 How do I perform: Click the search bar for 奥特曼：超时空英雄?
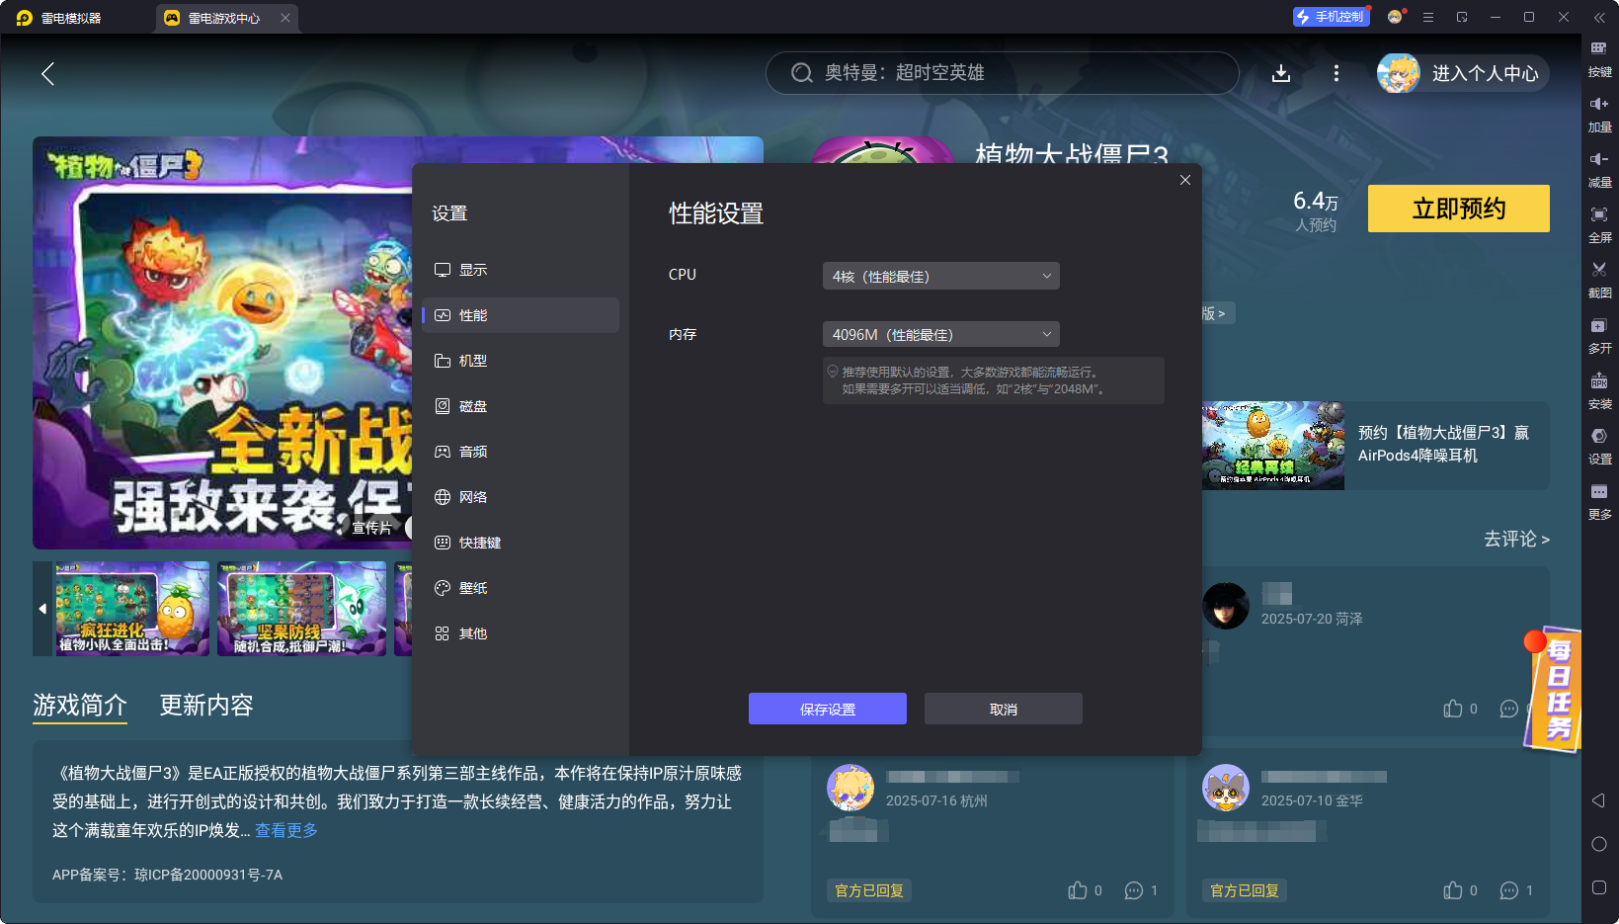point(1002,73)
